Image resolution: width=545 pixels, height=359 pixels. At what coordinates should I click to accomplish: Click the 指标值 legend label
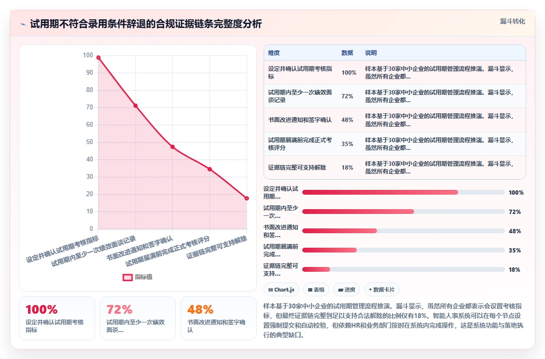[143, 277]
